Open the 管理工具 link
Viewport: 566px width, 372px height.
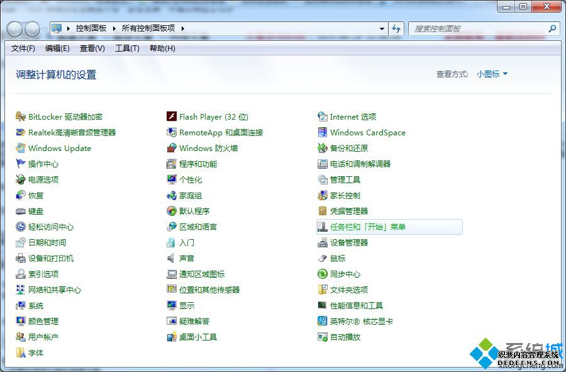[345, 179]
